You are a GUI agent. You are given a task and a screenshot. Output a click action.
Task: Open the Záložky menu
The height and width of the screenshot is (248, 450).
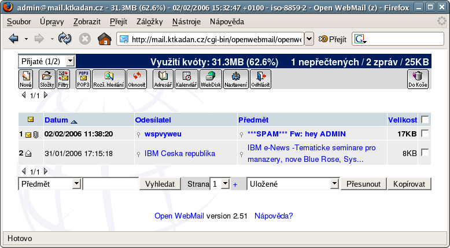point(150,21)
